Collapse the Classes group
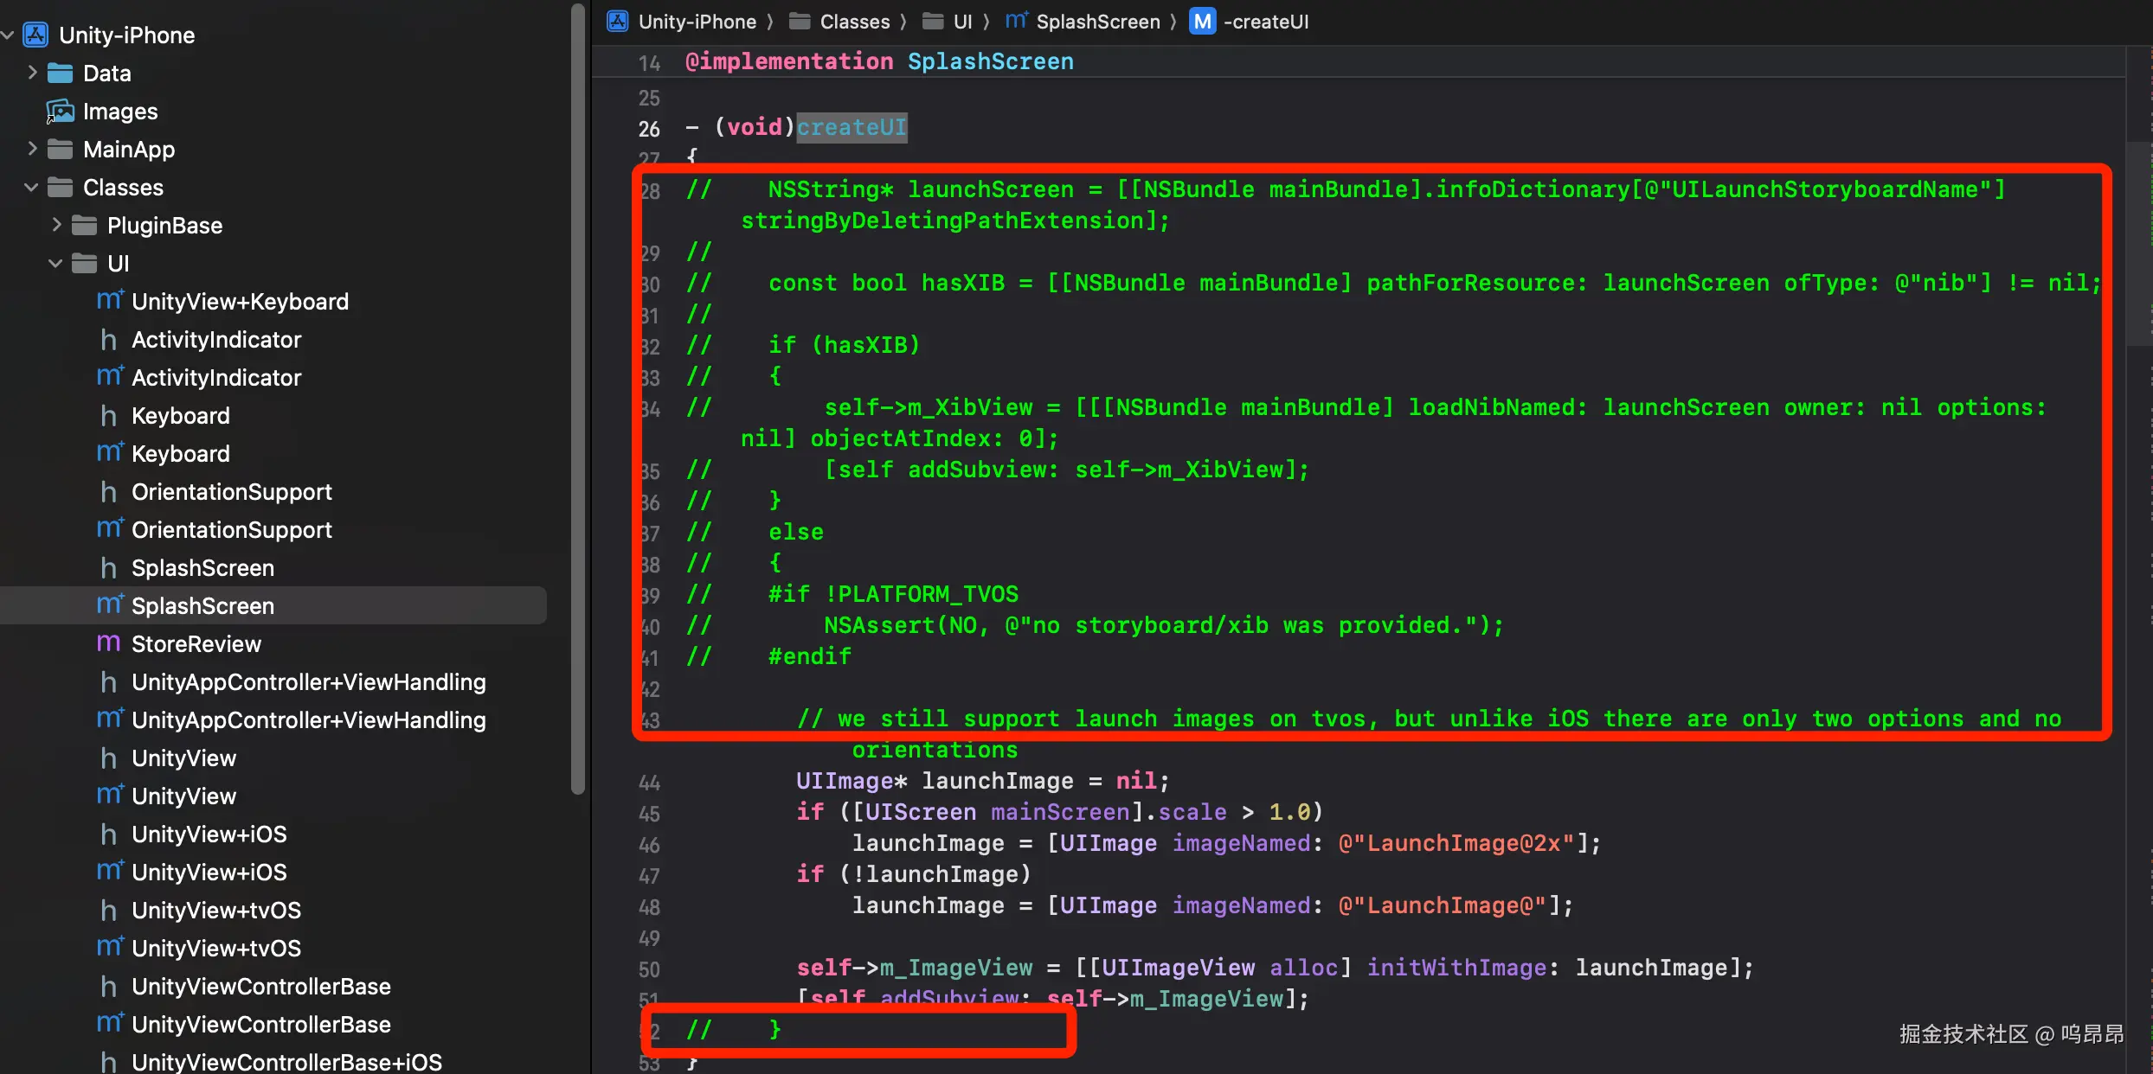Viewport: 2153px width, 1074px height. (x=31, y=187)
